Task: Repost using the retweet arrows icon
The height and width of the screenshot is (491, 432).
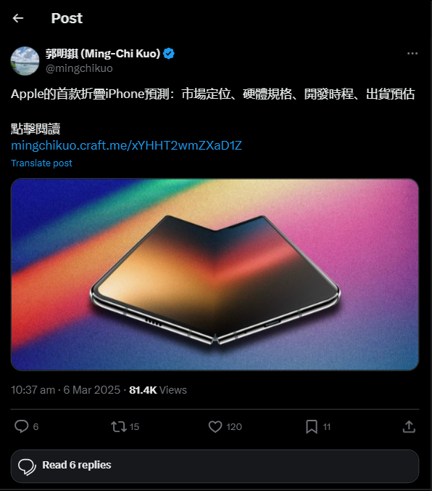Action: click(119, 426)
